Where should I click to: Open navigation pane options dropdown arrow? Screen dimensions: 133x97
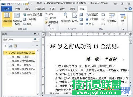coord(35,34)
